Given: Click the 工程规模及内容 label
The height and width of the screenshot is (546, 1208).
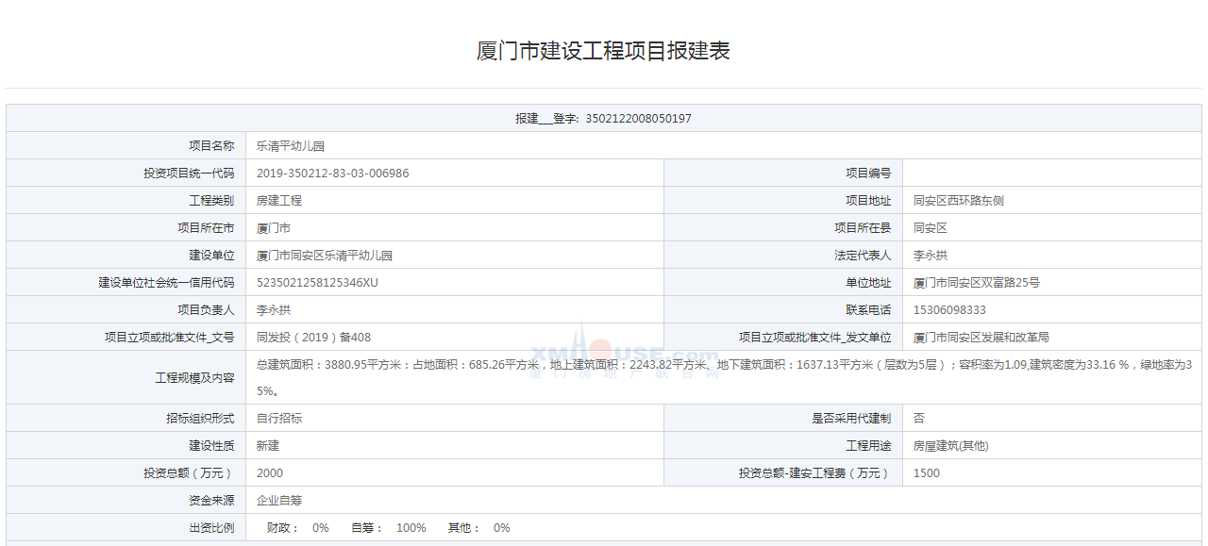Looking at the screenshot, I should pos(194,378).
